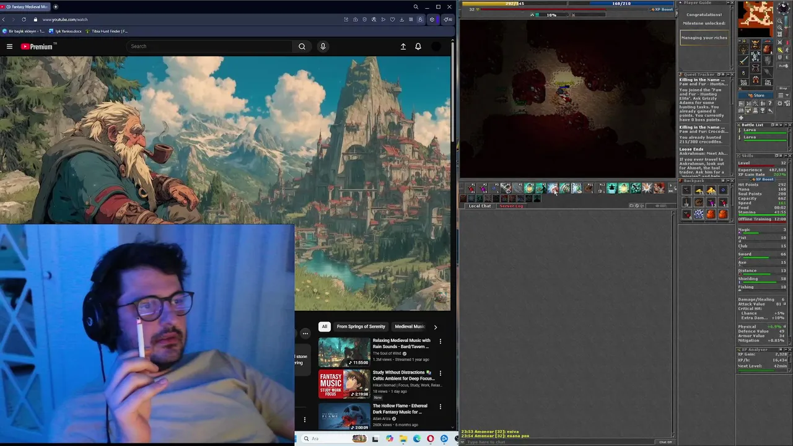Click the health potion hotkey slot F1

point(471,188)
